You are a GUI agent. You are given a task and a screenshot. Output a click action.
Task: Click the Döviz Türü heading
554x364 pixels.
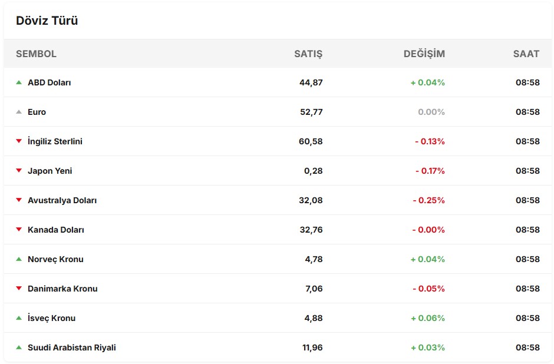(47, 21)
